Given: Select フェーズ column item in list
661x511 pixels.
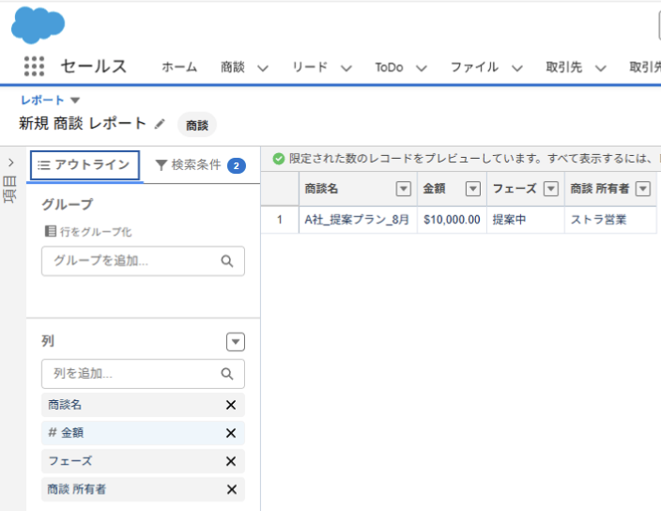Looking at the screenshot, I should coord(143,461).
